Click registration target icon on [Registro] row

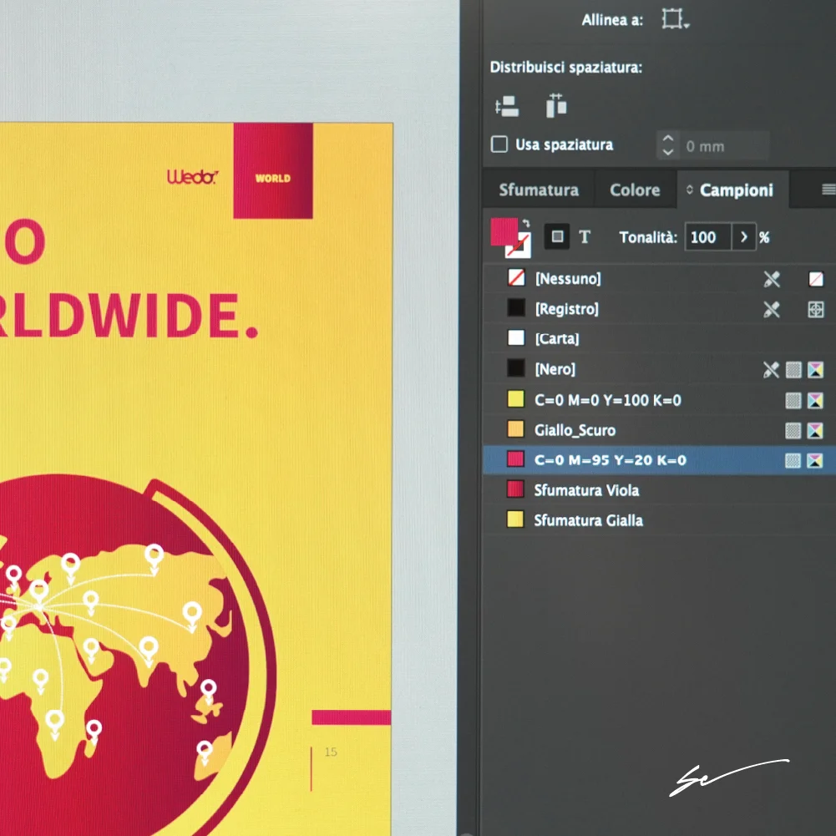point(816,309)
